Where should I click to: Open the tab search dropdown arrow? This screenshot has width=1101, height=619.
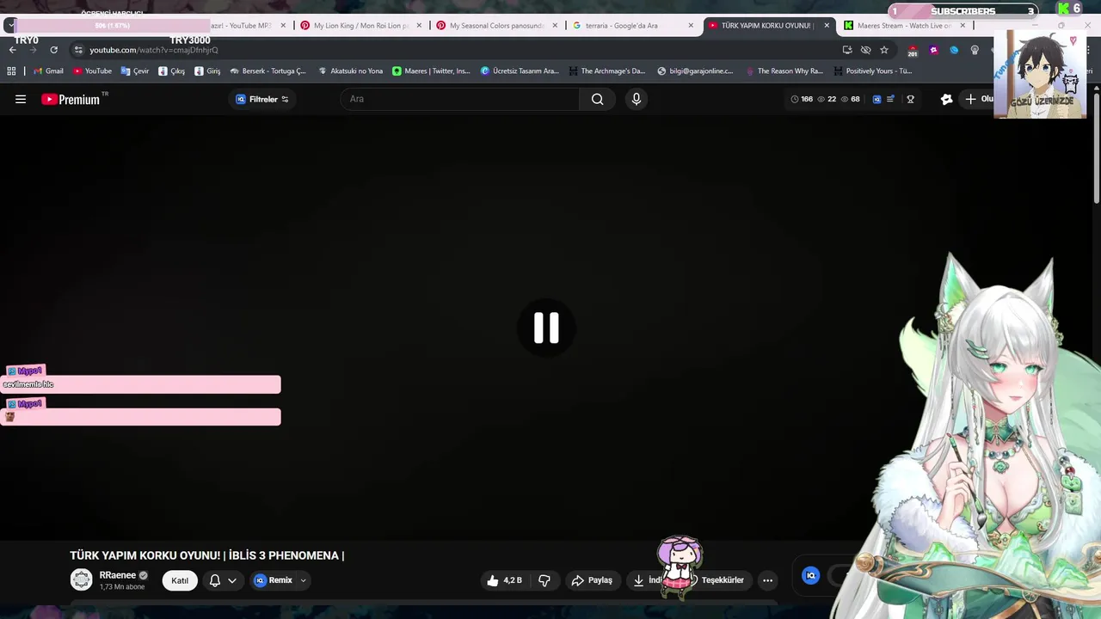pos(10,26)
